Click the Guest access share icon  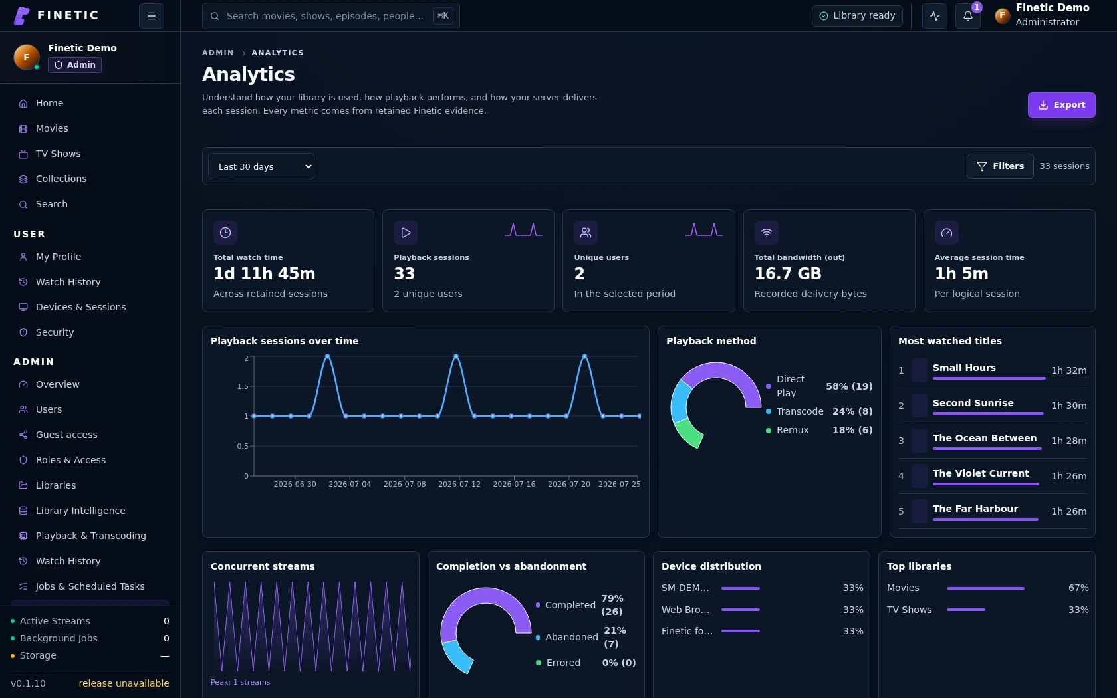(x=23, y=435)
